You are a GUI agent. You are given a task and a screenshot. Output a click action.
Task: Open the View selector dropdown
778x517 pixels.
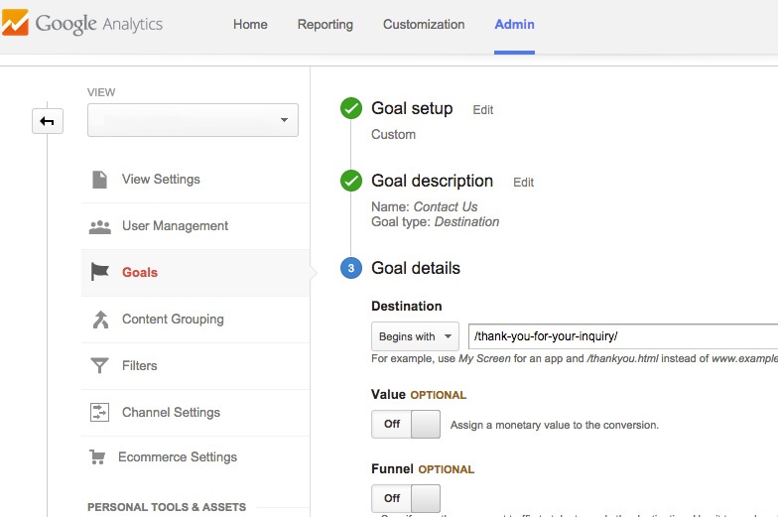(x=193, y=120)
